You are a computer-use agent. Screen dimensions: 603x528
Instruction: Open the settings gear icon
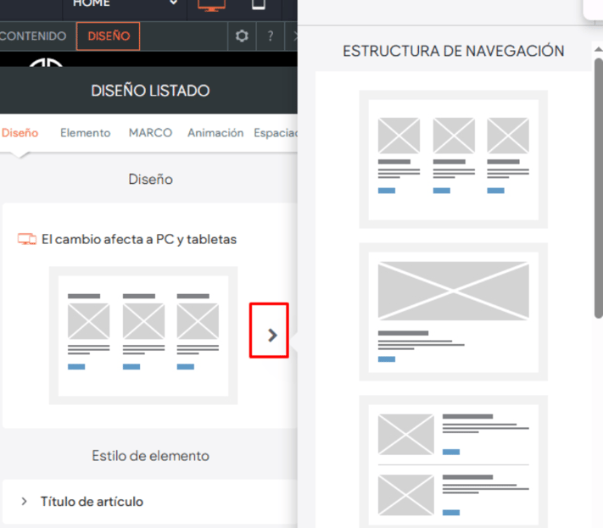click(242, 36)
